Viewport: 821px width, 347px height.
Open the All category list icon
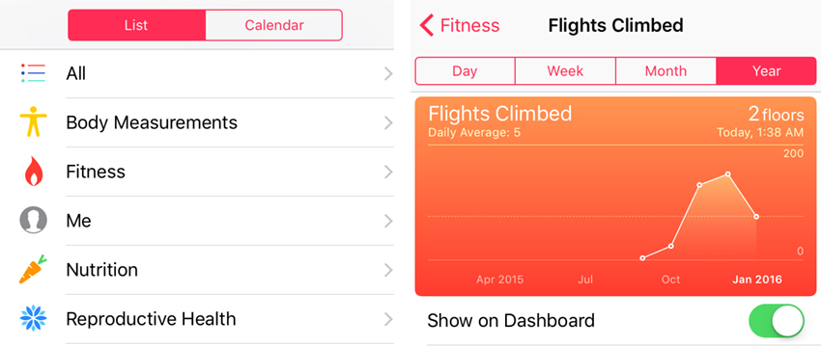(33, 73)
